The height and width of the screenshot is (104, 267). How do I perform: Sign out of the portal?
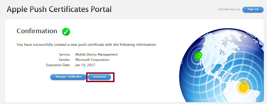[x=253, y=9]
